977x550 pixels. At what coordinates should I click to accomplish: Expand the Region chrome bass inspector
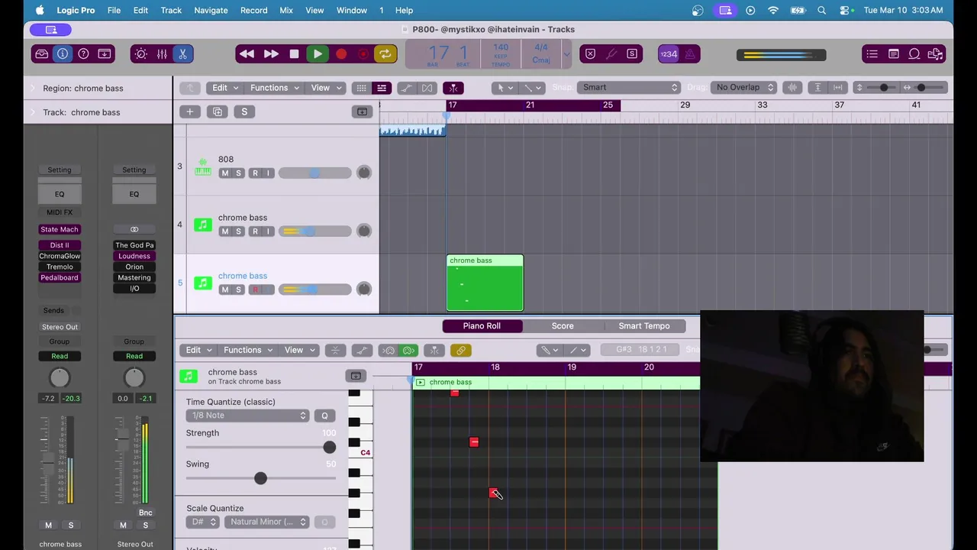tap(33, 89)
